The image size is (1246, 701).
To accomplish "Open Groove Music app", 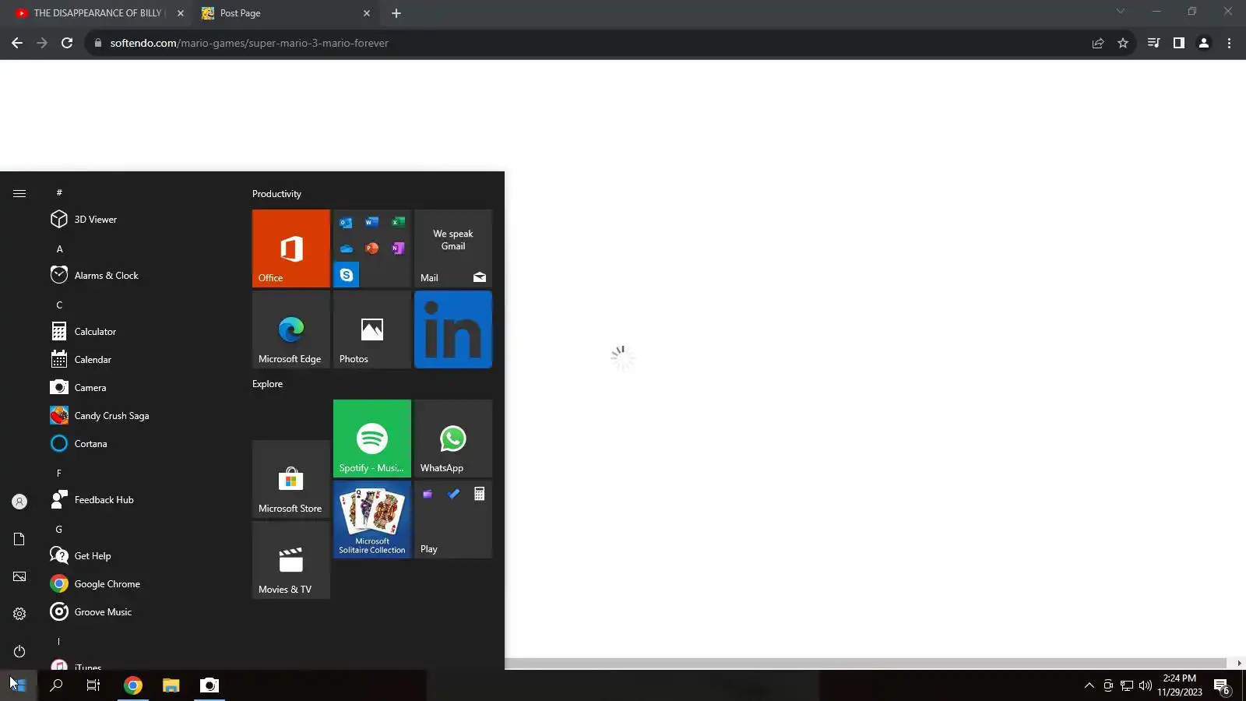I will point(140,612).
